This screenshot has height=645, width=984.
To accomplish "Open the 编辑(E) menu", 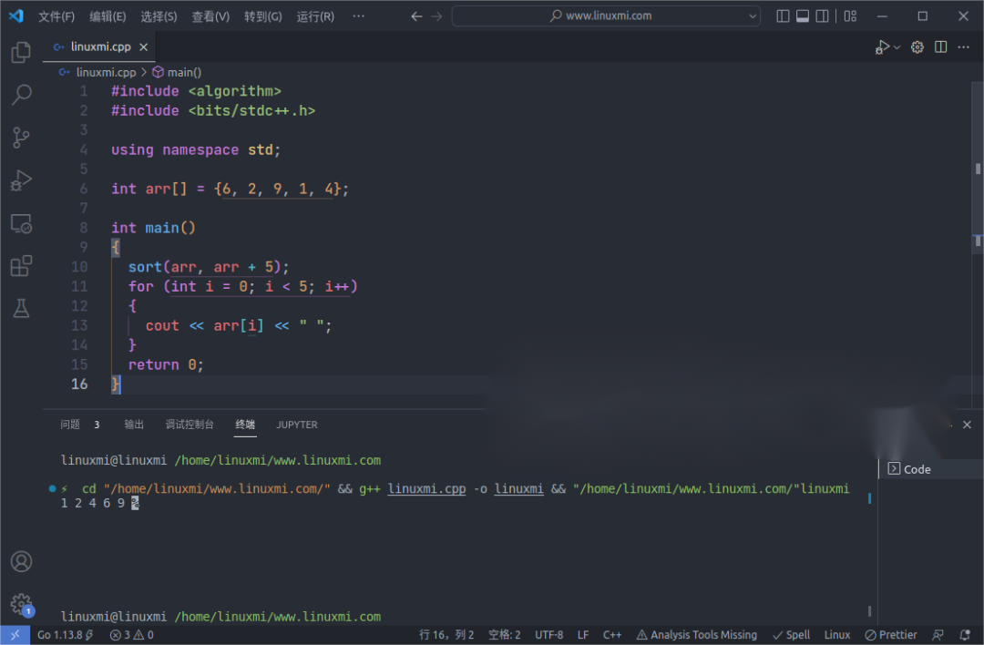I will pos(108,16).
